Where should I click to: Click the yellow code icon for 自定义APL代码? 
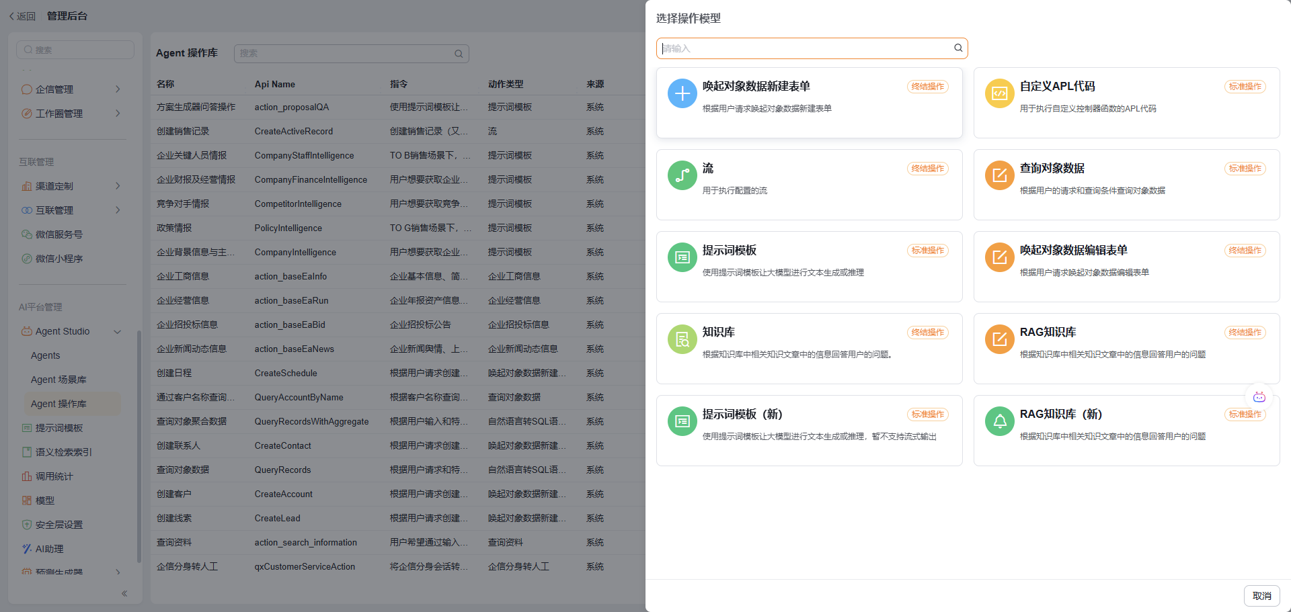pos(999,93)
